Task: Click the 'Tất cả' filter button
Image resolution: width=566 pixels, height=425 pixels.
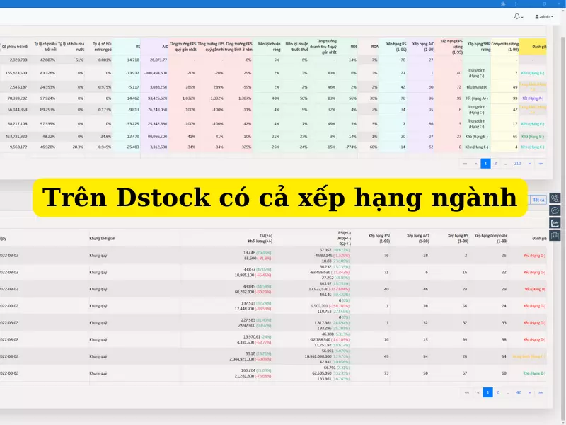Action: (538, 200)
